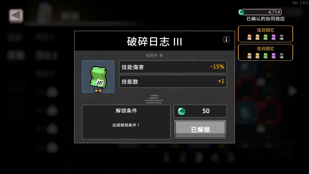309x174 pixels.
Task: Click the 50 gem cost field
Action: tap(200, 111)
